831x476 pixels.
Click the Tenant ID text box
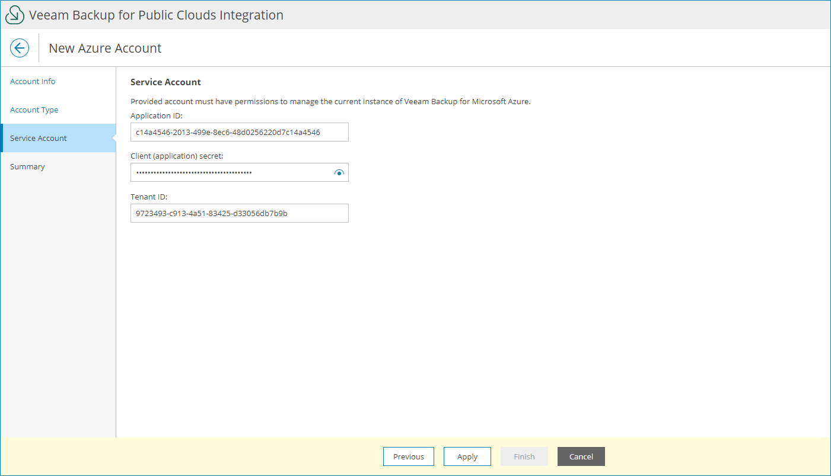(x=239, y=214)
